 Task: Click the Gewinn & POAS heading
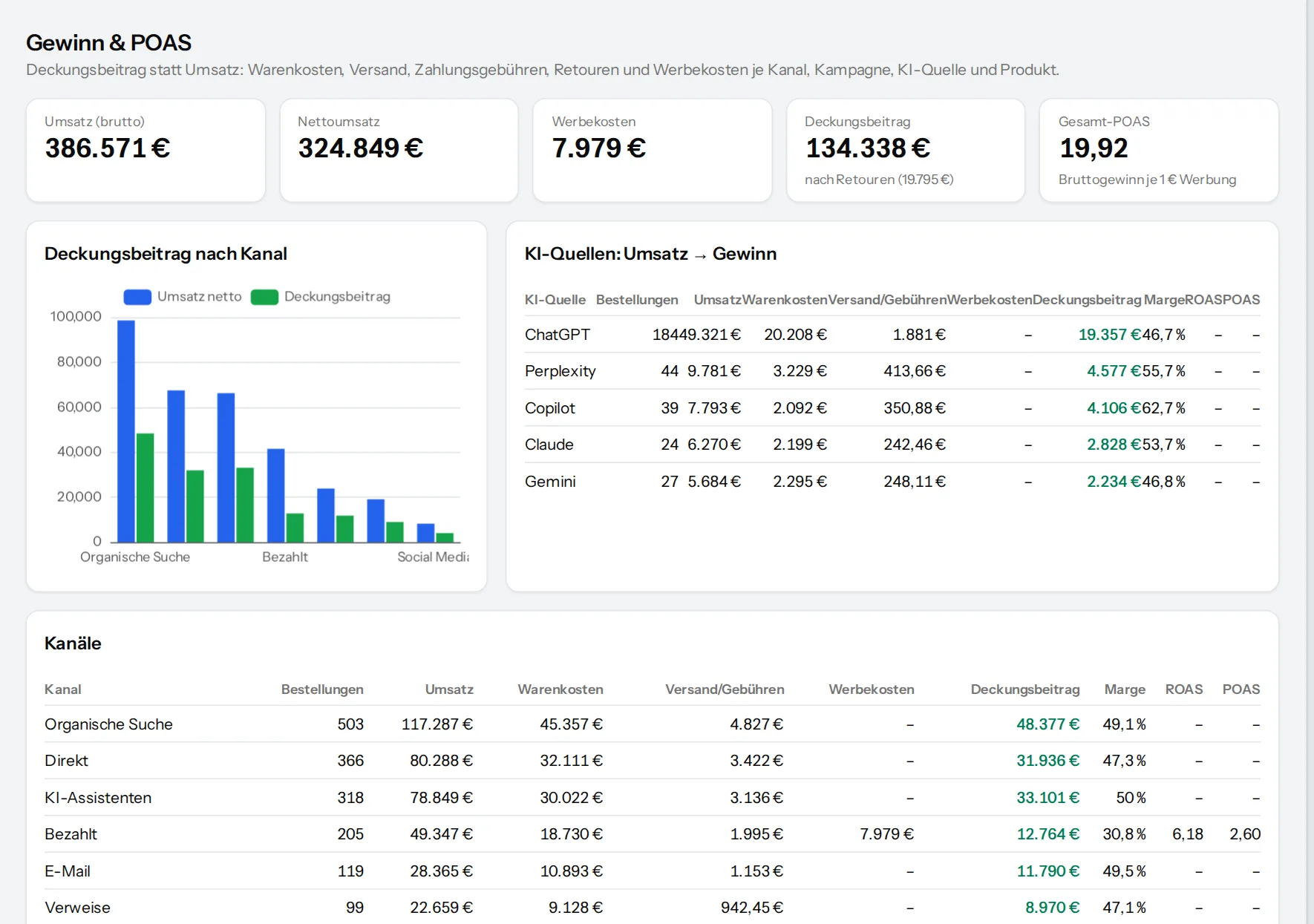point(108,43)
